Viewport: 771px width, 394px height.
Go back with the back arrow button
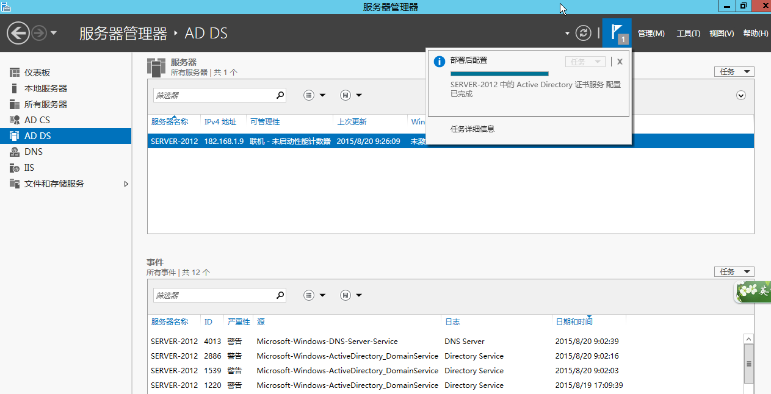18,33
